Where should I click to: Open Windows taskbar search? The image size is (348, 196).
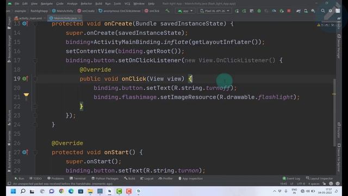(x=23, y=191)
